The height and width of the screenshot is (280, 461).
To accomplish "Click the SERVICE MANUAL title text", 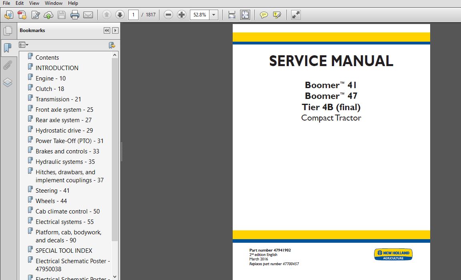I will [331, 61].
